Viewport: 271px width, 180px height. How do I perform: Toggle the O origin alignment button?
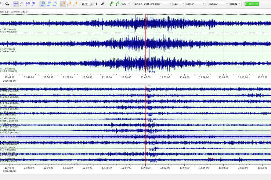[x=43, y=4]
